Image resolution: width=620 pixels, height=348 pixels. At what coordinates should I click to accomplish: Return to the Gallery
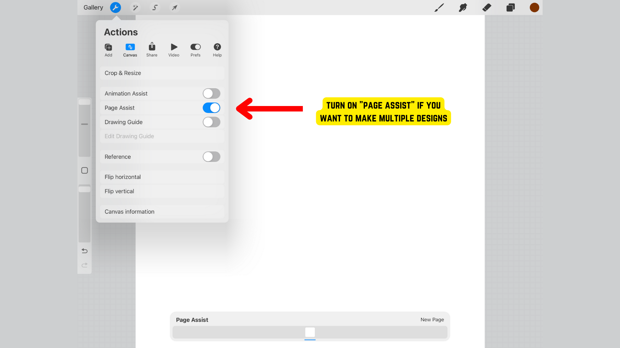click(93, 7)
